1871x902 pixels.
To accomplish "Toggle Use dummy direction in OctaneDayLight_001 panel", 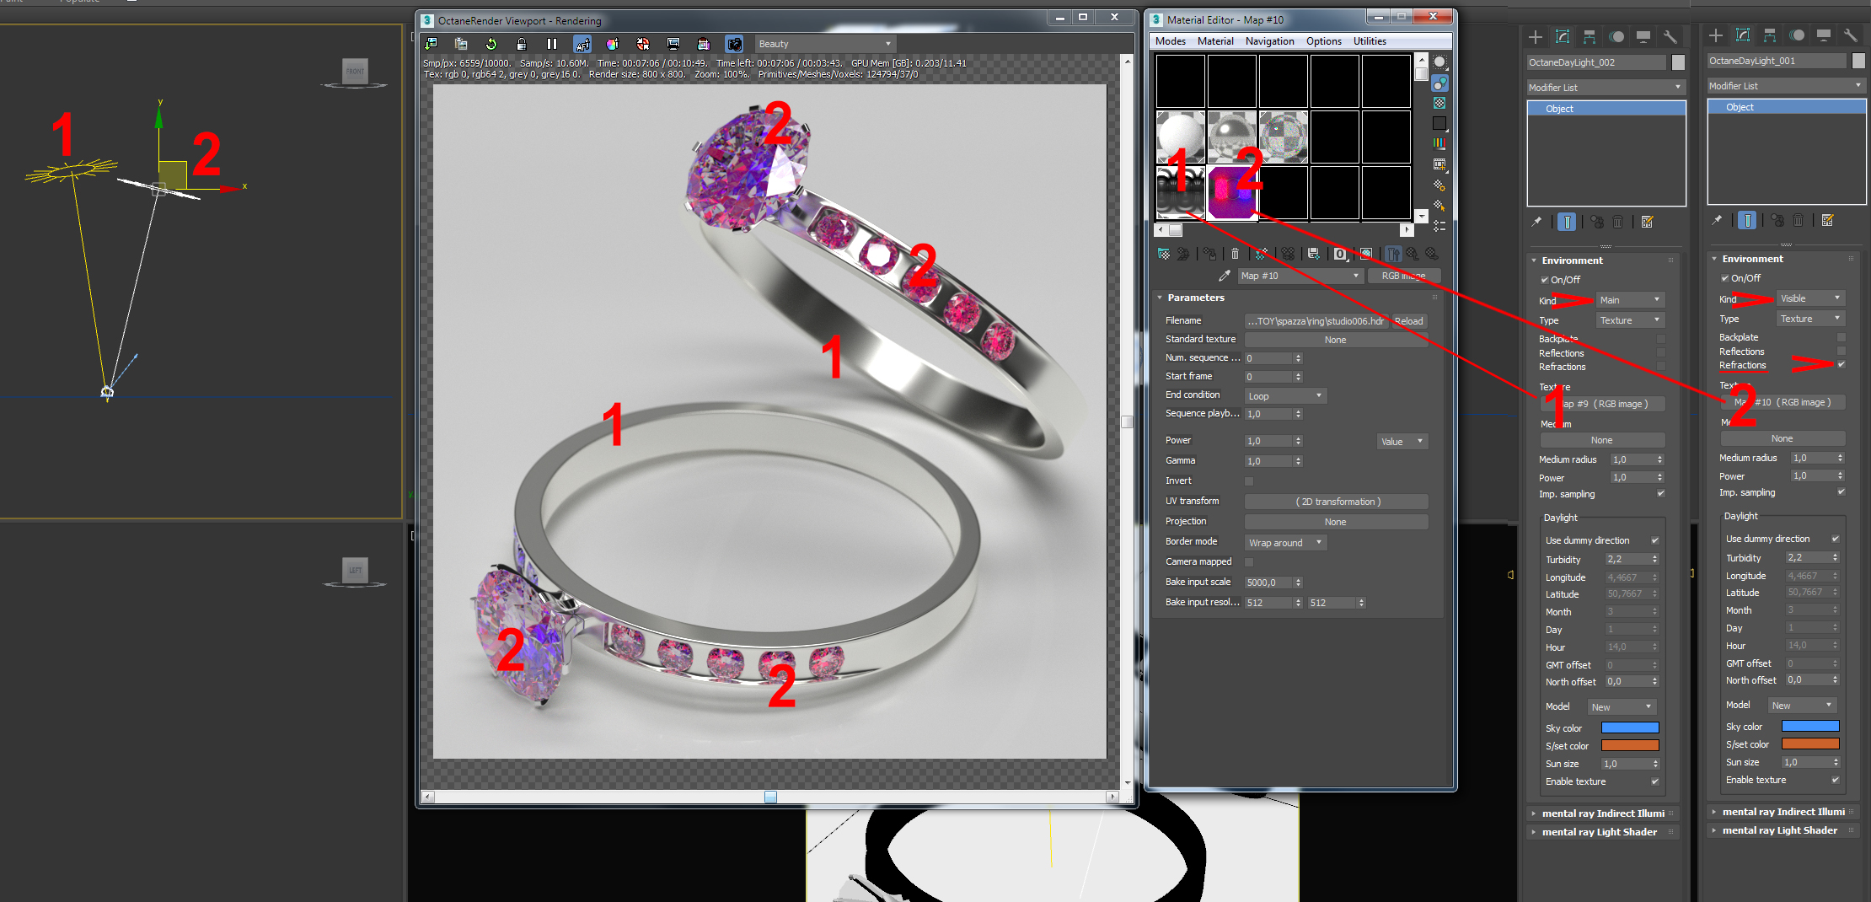I will point(1836,539).
